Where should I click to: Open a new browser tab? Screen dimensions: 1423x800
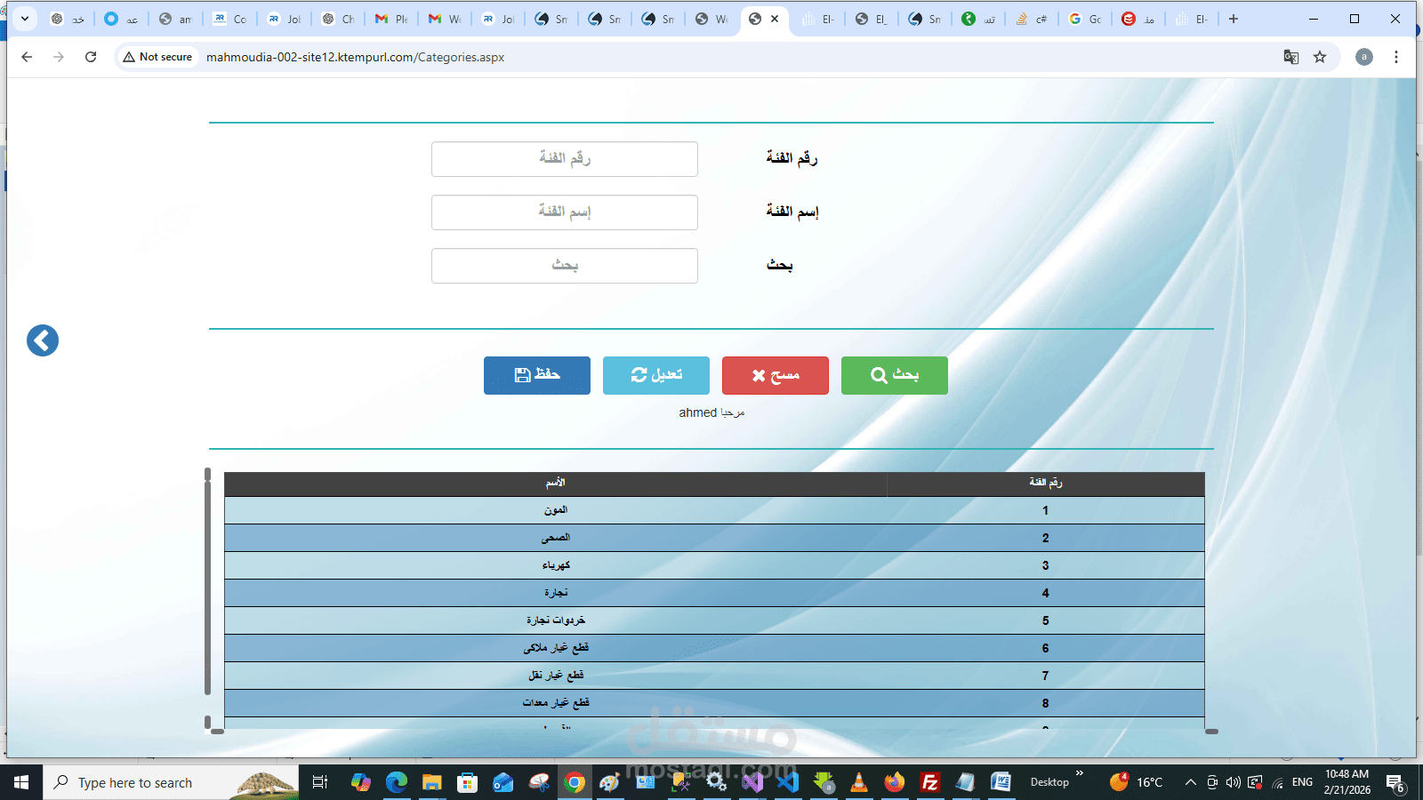pyautogui.click(x=1234, y=19)
